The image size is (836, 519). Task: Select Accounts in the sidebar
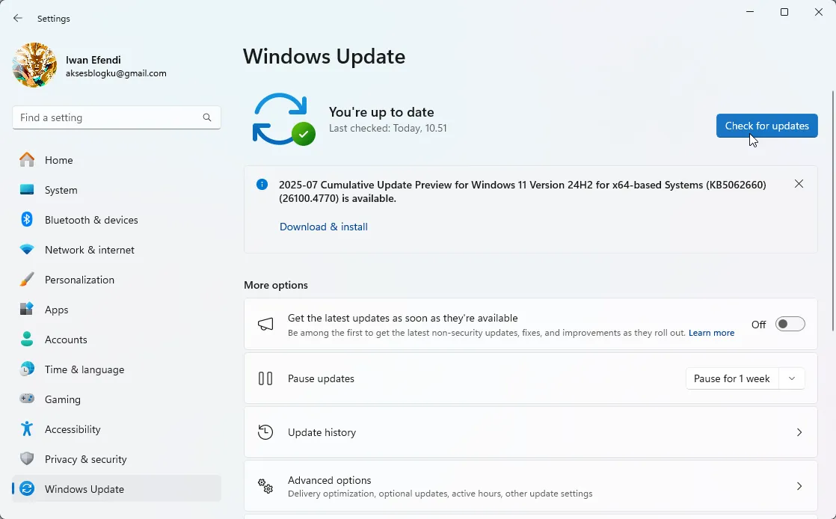click(66, 340)
